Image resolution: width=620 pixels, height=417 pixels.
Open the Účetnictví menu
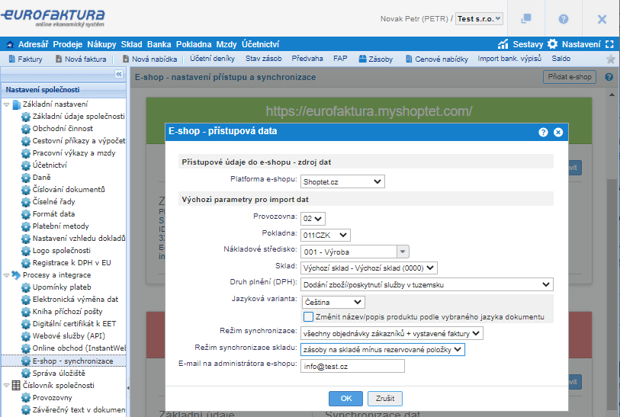(x=259, y=44)
